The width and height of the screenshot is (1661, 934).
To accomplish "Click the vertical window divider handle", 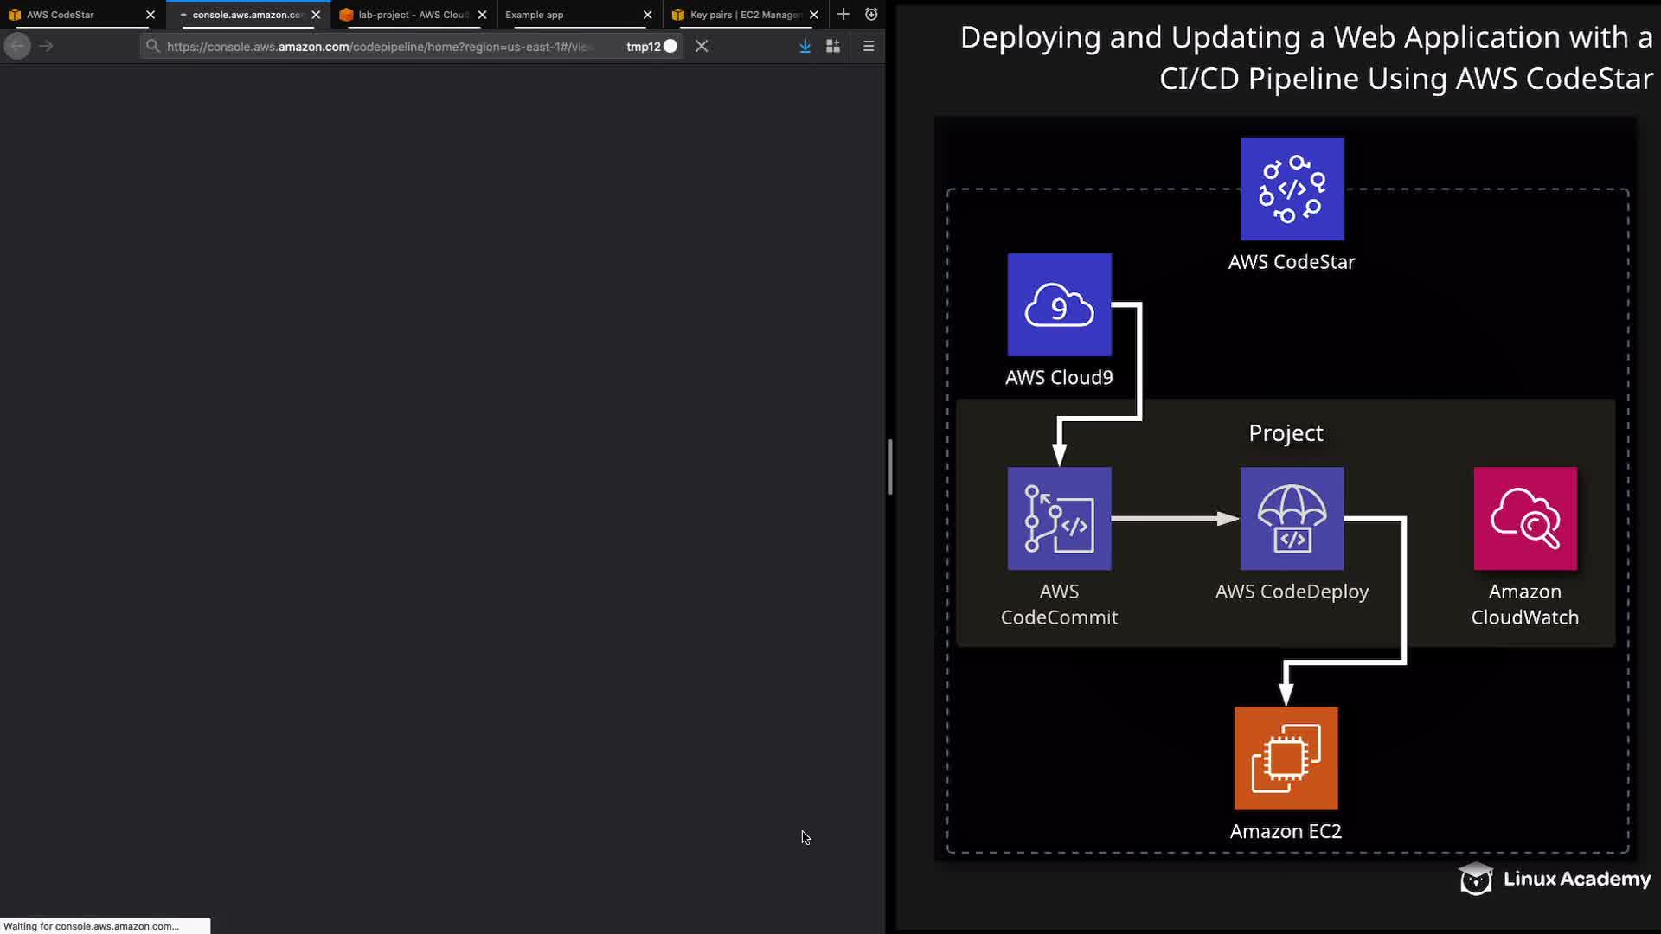I will [890, 467].
